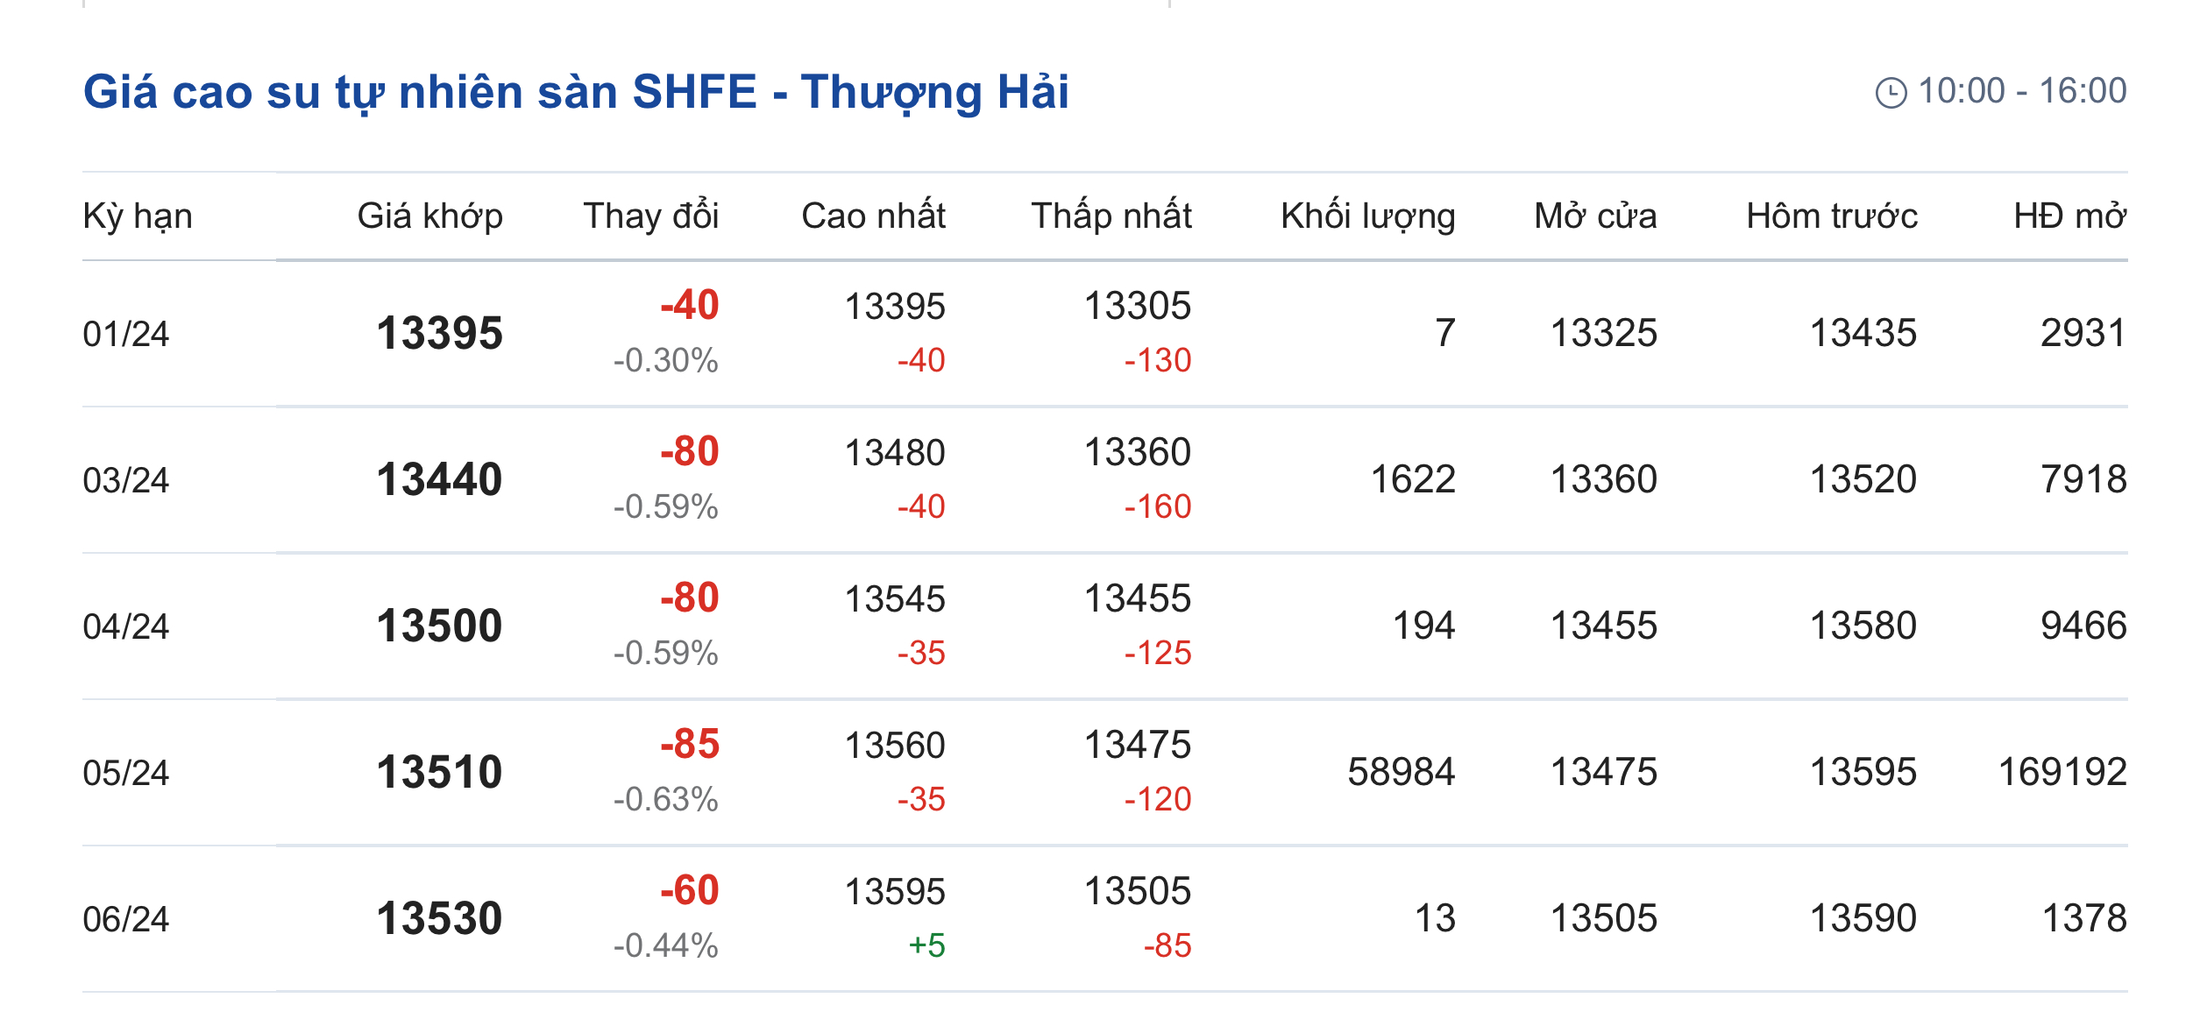Image resolution: width=2193 pixels, height=1012 pixels.
Task: Click matched price 13500 for 04/24
Action: (439, 626)
